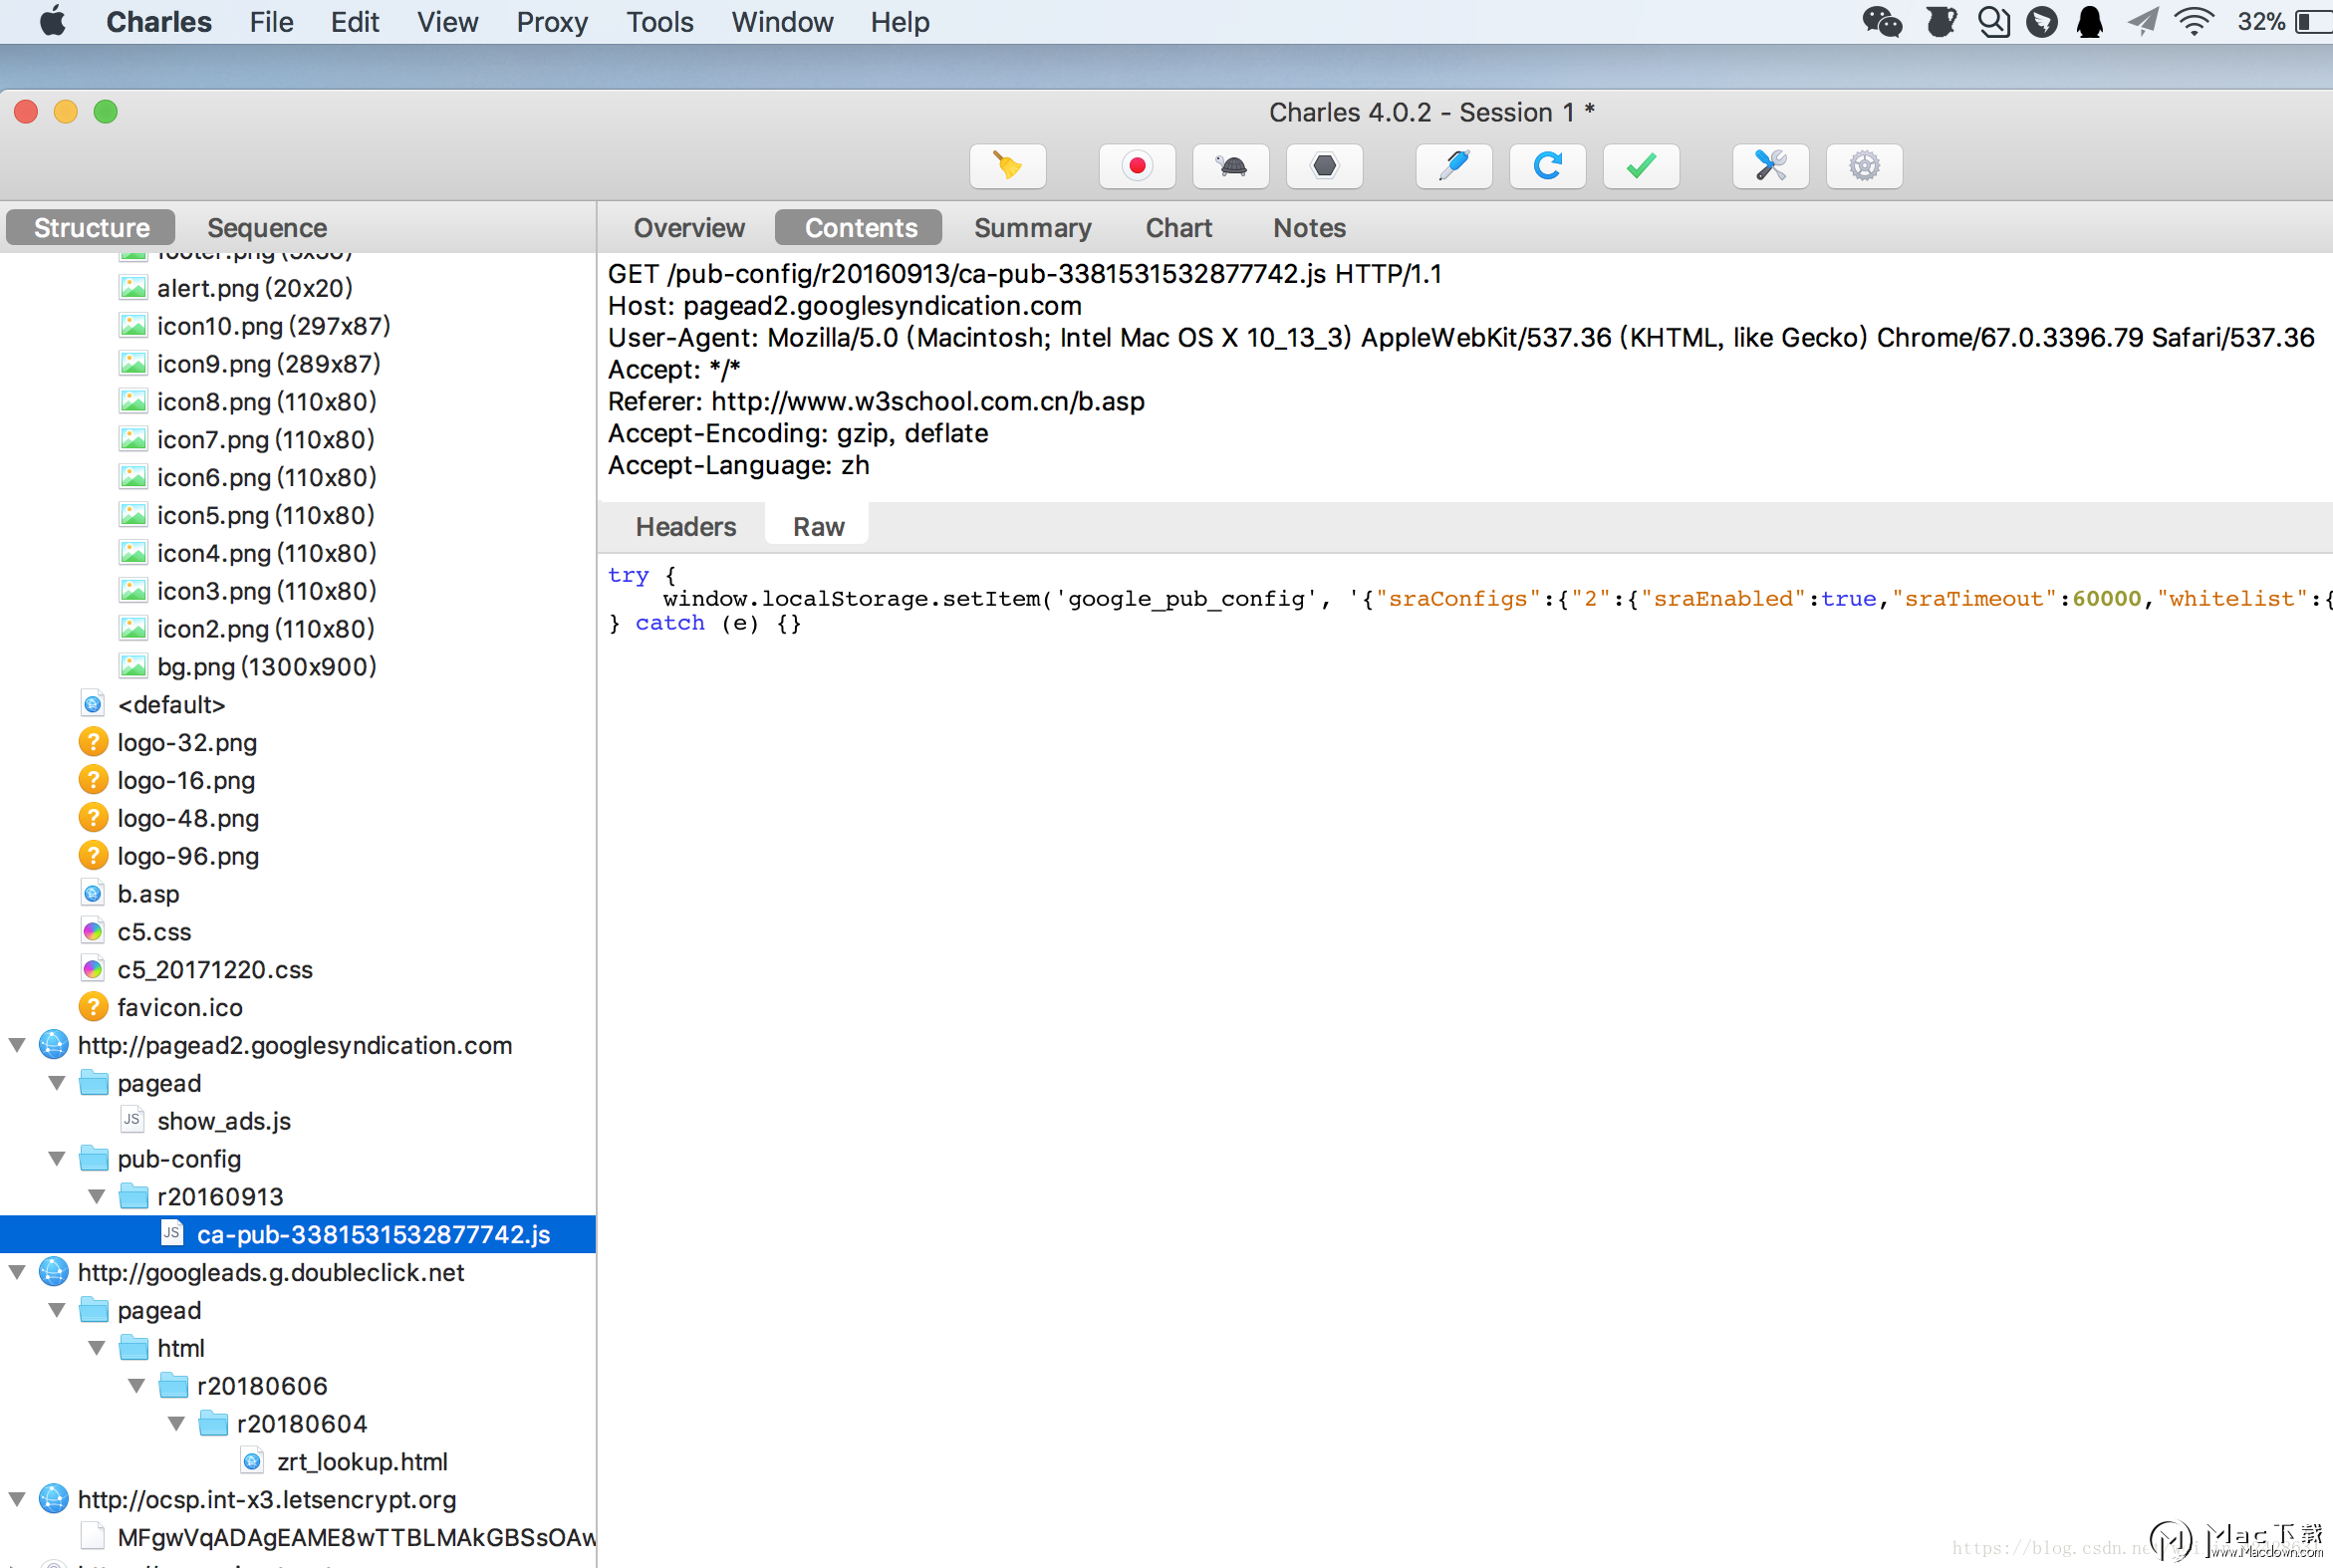
Task: Open the Apple menu
Action: [53, 22]
